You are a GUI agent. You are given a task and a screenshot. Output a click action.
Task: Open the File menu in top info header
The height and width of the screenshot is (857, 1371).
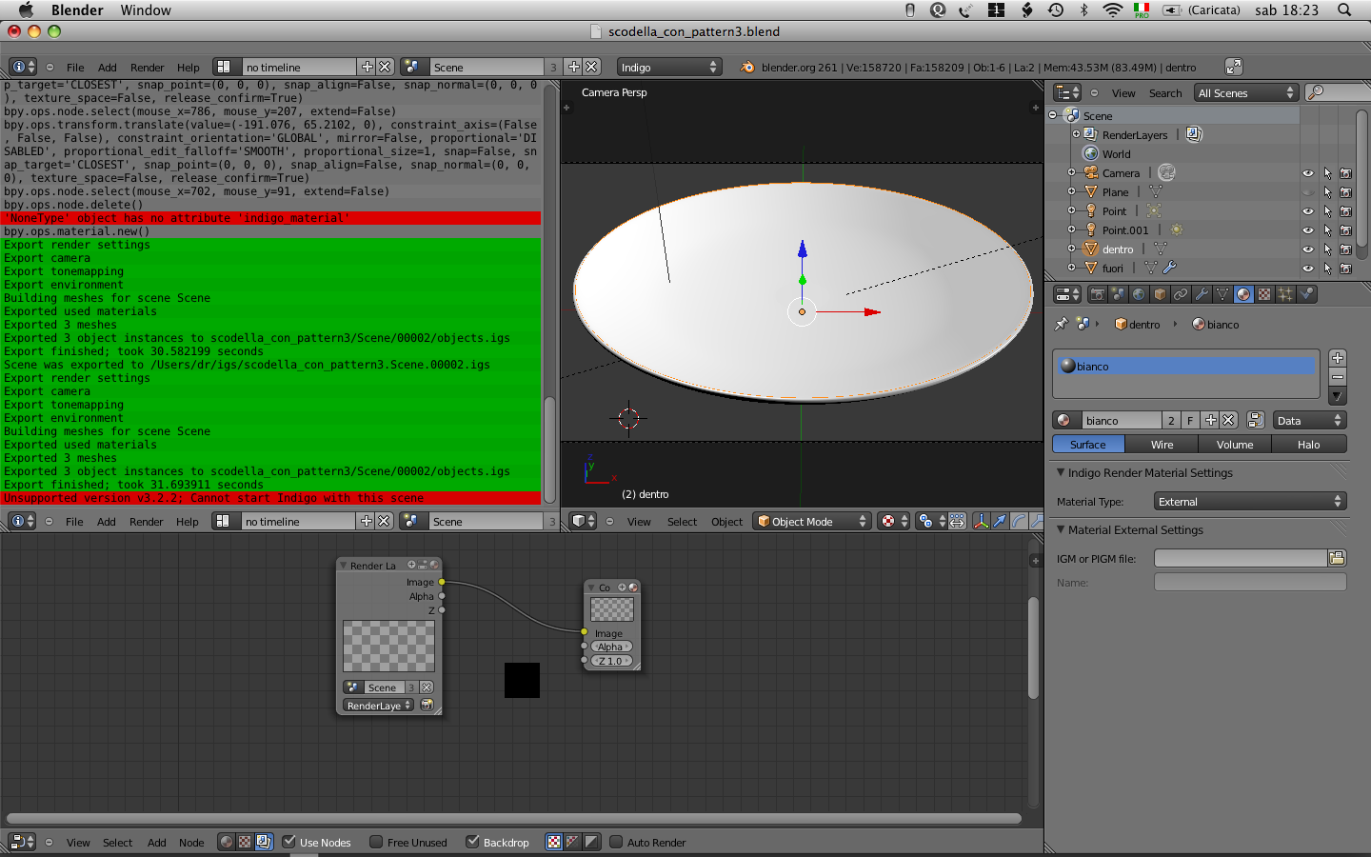click(x=75, y=68)
